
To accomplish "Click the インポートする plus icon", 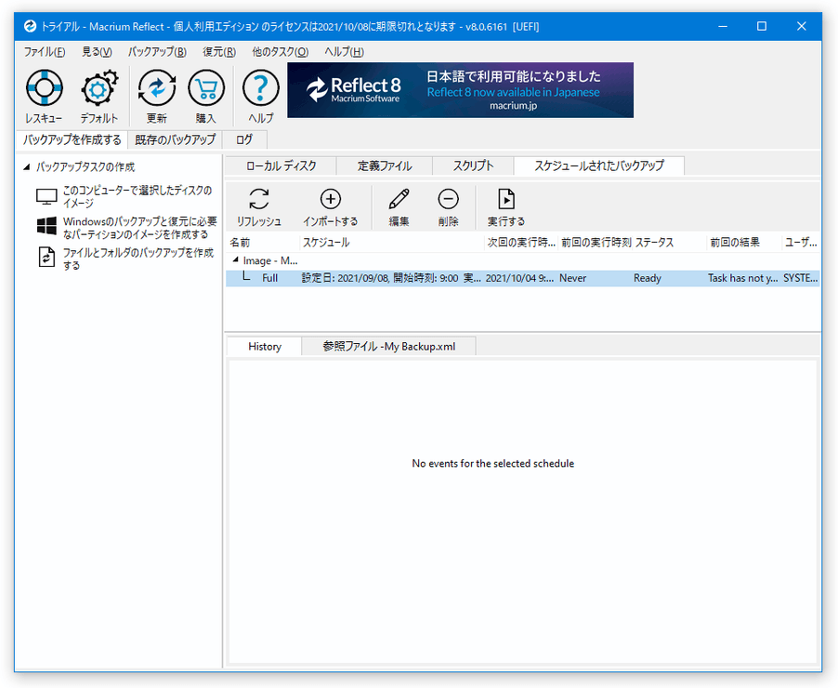I will tap(331, 199).
